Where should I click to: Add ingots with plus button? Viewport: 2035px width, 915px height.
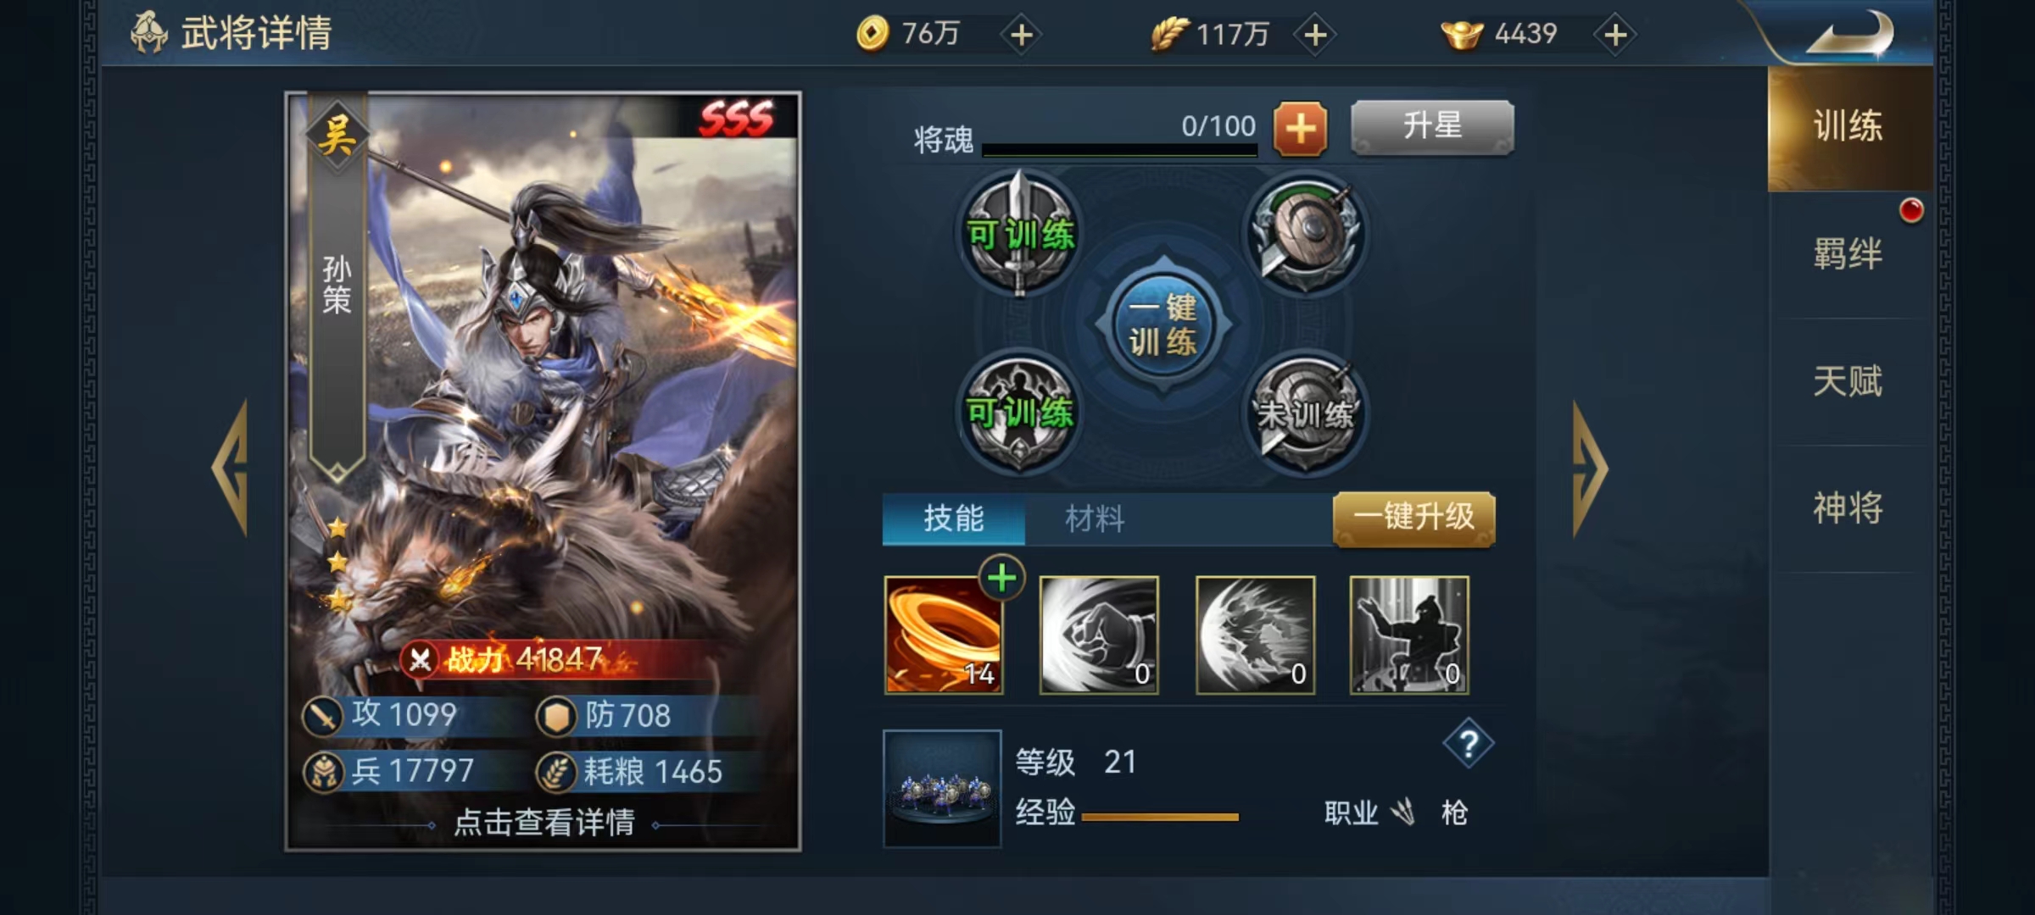[1615, 35]
